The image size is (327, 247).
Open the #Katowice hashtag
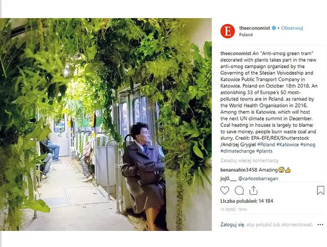pyautogui.click(x=287, y=145)
